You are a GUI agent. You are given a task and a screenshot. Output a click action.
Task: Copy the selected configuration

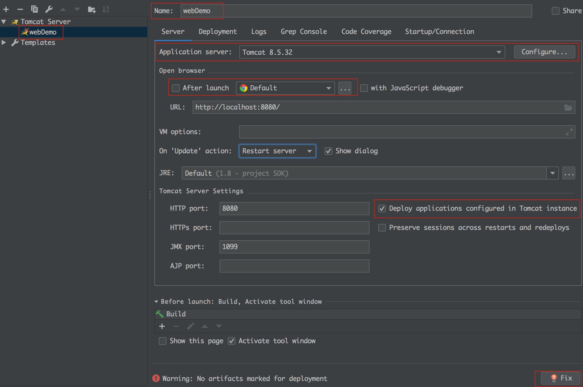point(34,9)
